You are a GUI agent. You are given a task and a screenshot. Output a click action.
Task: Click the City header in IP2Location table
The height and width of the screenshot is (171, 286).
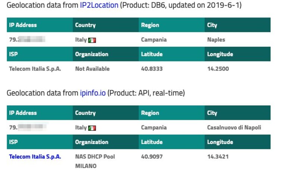click(238, 25)
